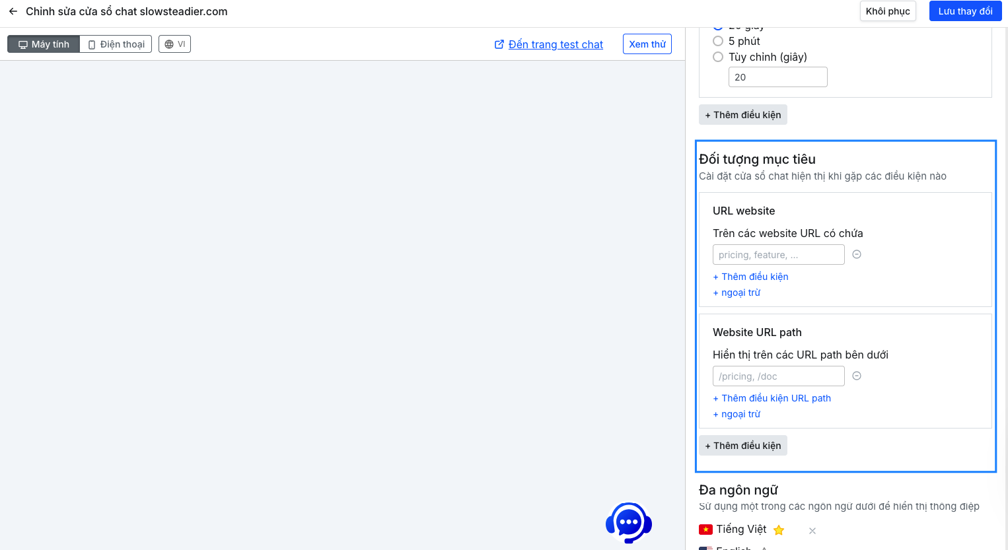Click Thêm điều kiện URL path link

coord(772,398)
